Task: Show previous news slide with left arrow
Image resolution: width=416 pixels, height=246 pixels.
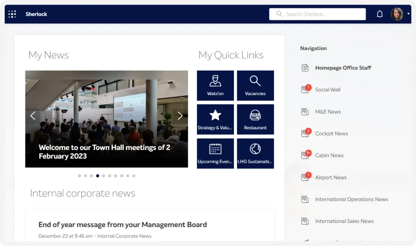Action: [33, 116]
